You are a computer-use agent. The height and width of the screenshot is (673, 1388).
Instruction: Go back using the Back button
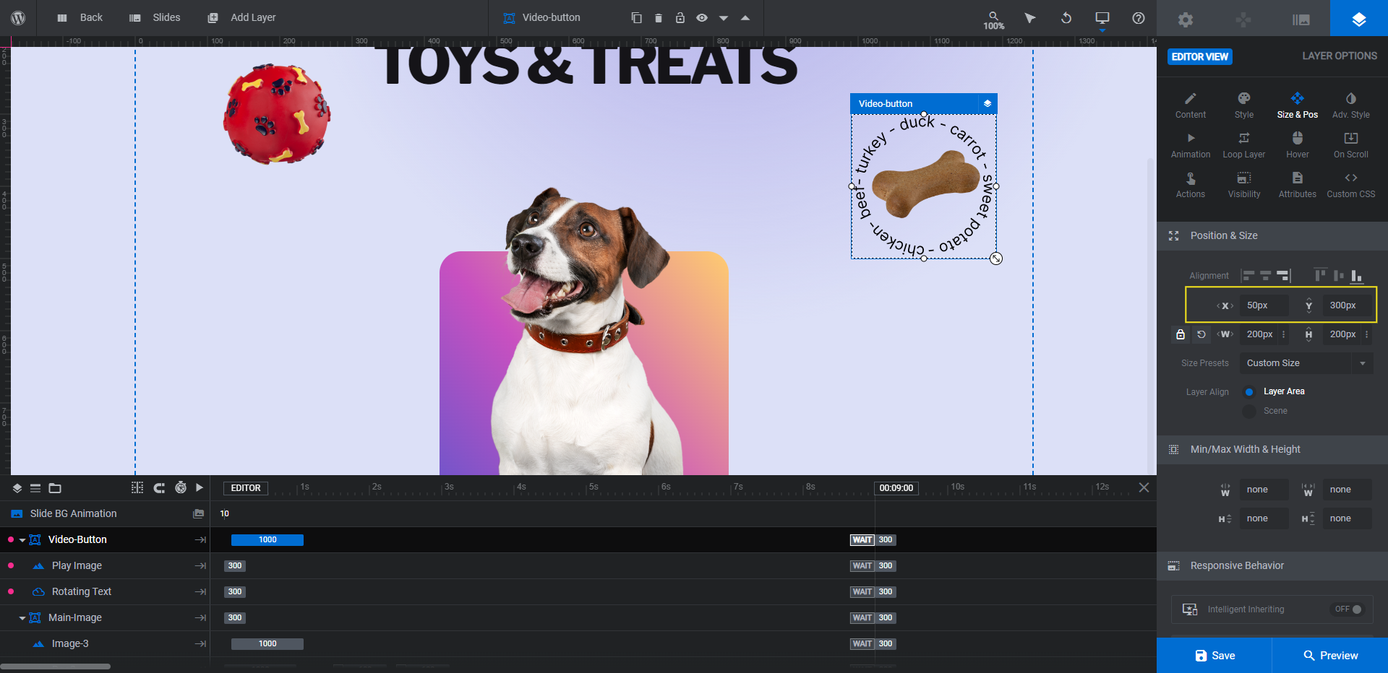pyautogui.click(x=80, y=18)
